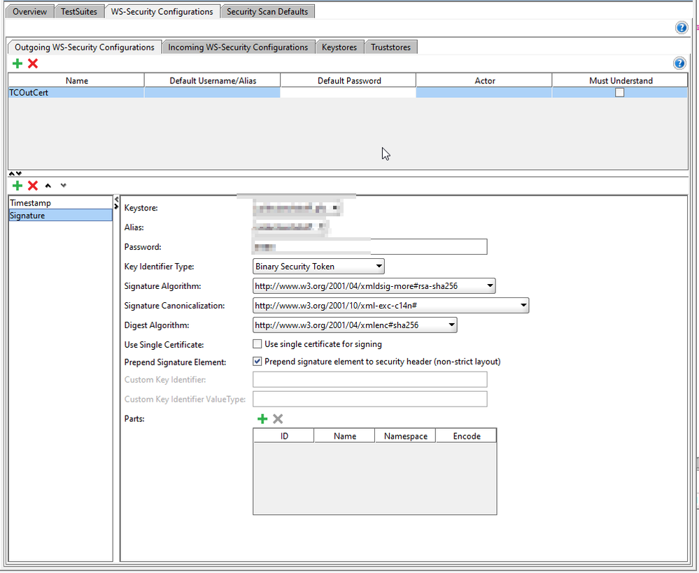Move selected WSS entry down

63,185
